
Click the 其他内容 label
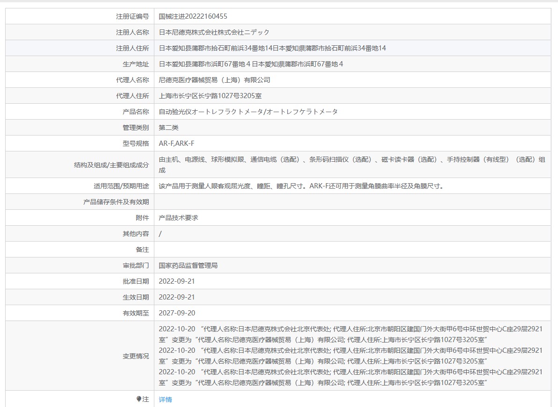[x=136, y=234]
